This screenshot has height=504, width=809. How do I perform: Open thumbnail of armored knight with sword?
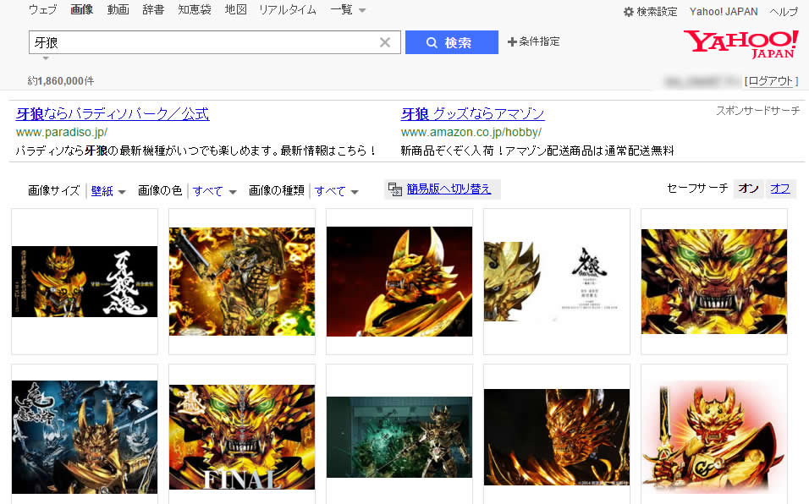point(242,282)
